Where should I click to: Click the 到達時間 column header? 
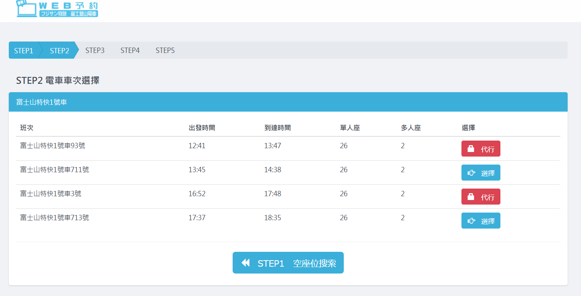[277, 128]
